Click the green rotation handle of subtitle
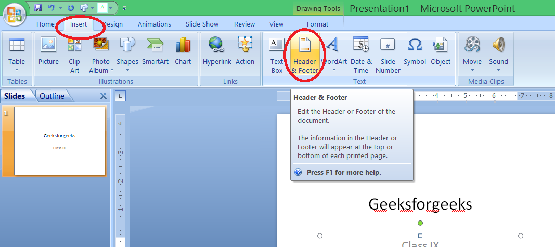The image size is (555, 247). point(420,223)
